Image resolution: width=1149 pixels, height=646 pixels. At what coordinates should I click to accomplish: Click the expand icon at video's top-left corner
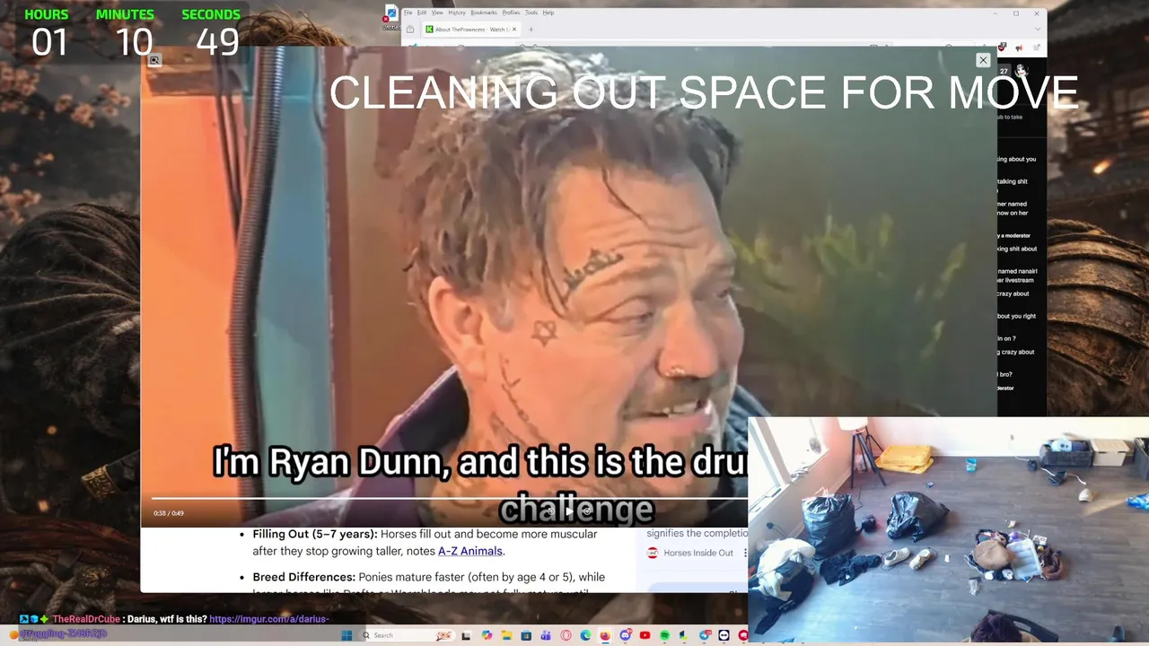click(154, 60)
